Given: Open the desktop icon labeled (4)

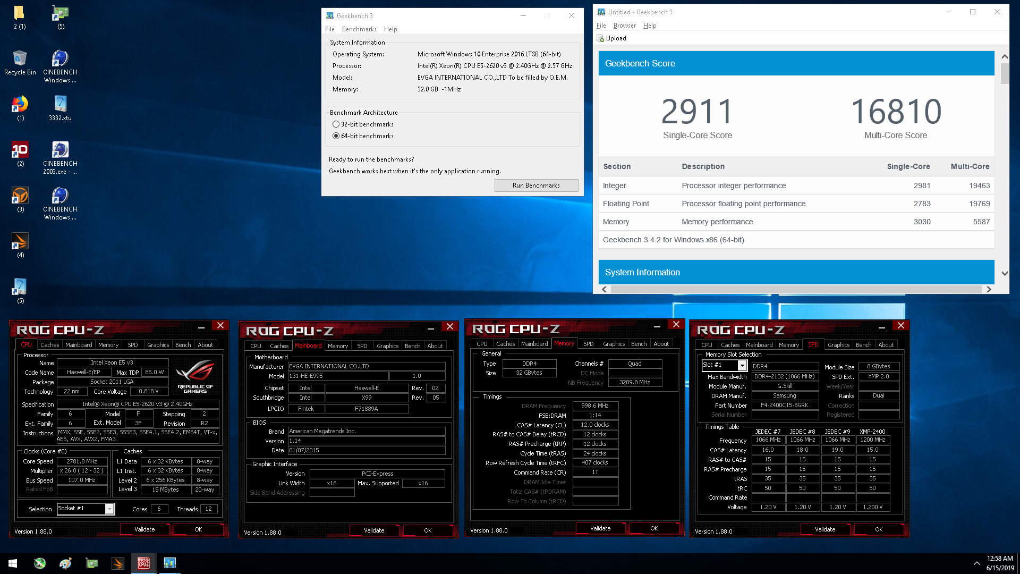Looking at the screenshot, I should tap(20, 246).
